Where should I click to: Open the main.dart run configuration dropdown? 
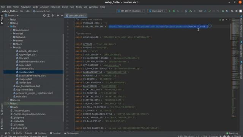pyautogui.click(x=157, y=11)
